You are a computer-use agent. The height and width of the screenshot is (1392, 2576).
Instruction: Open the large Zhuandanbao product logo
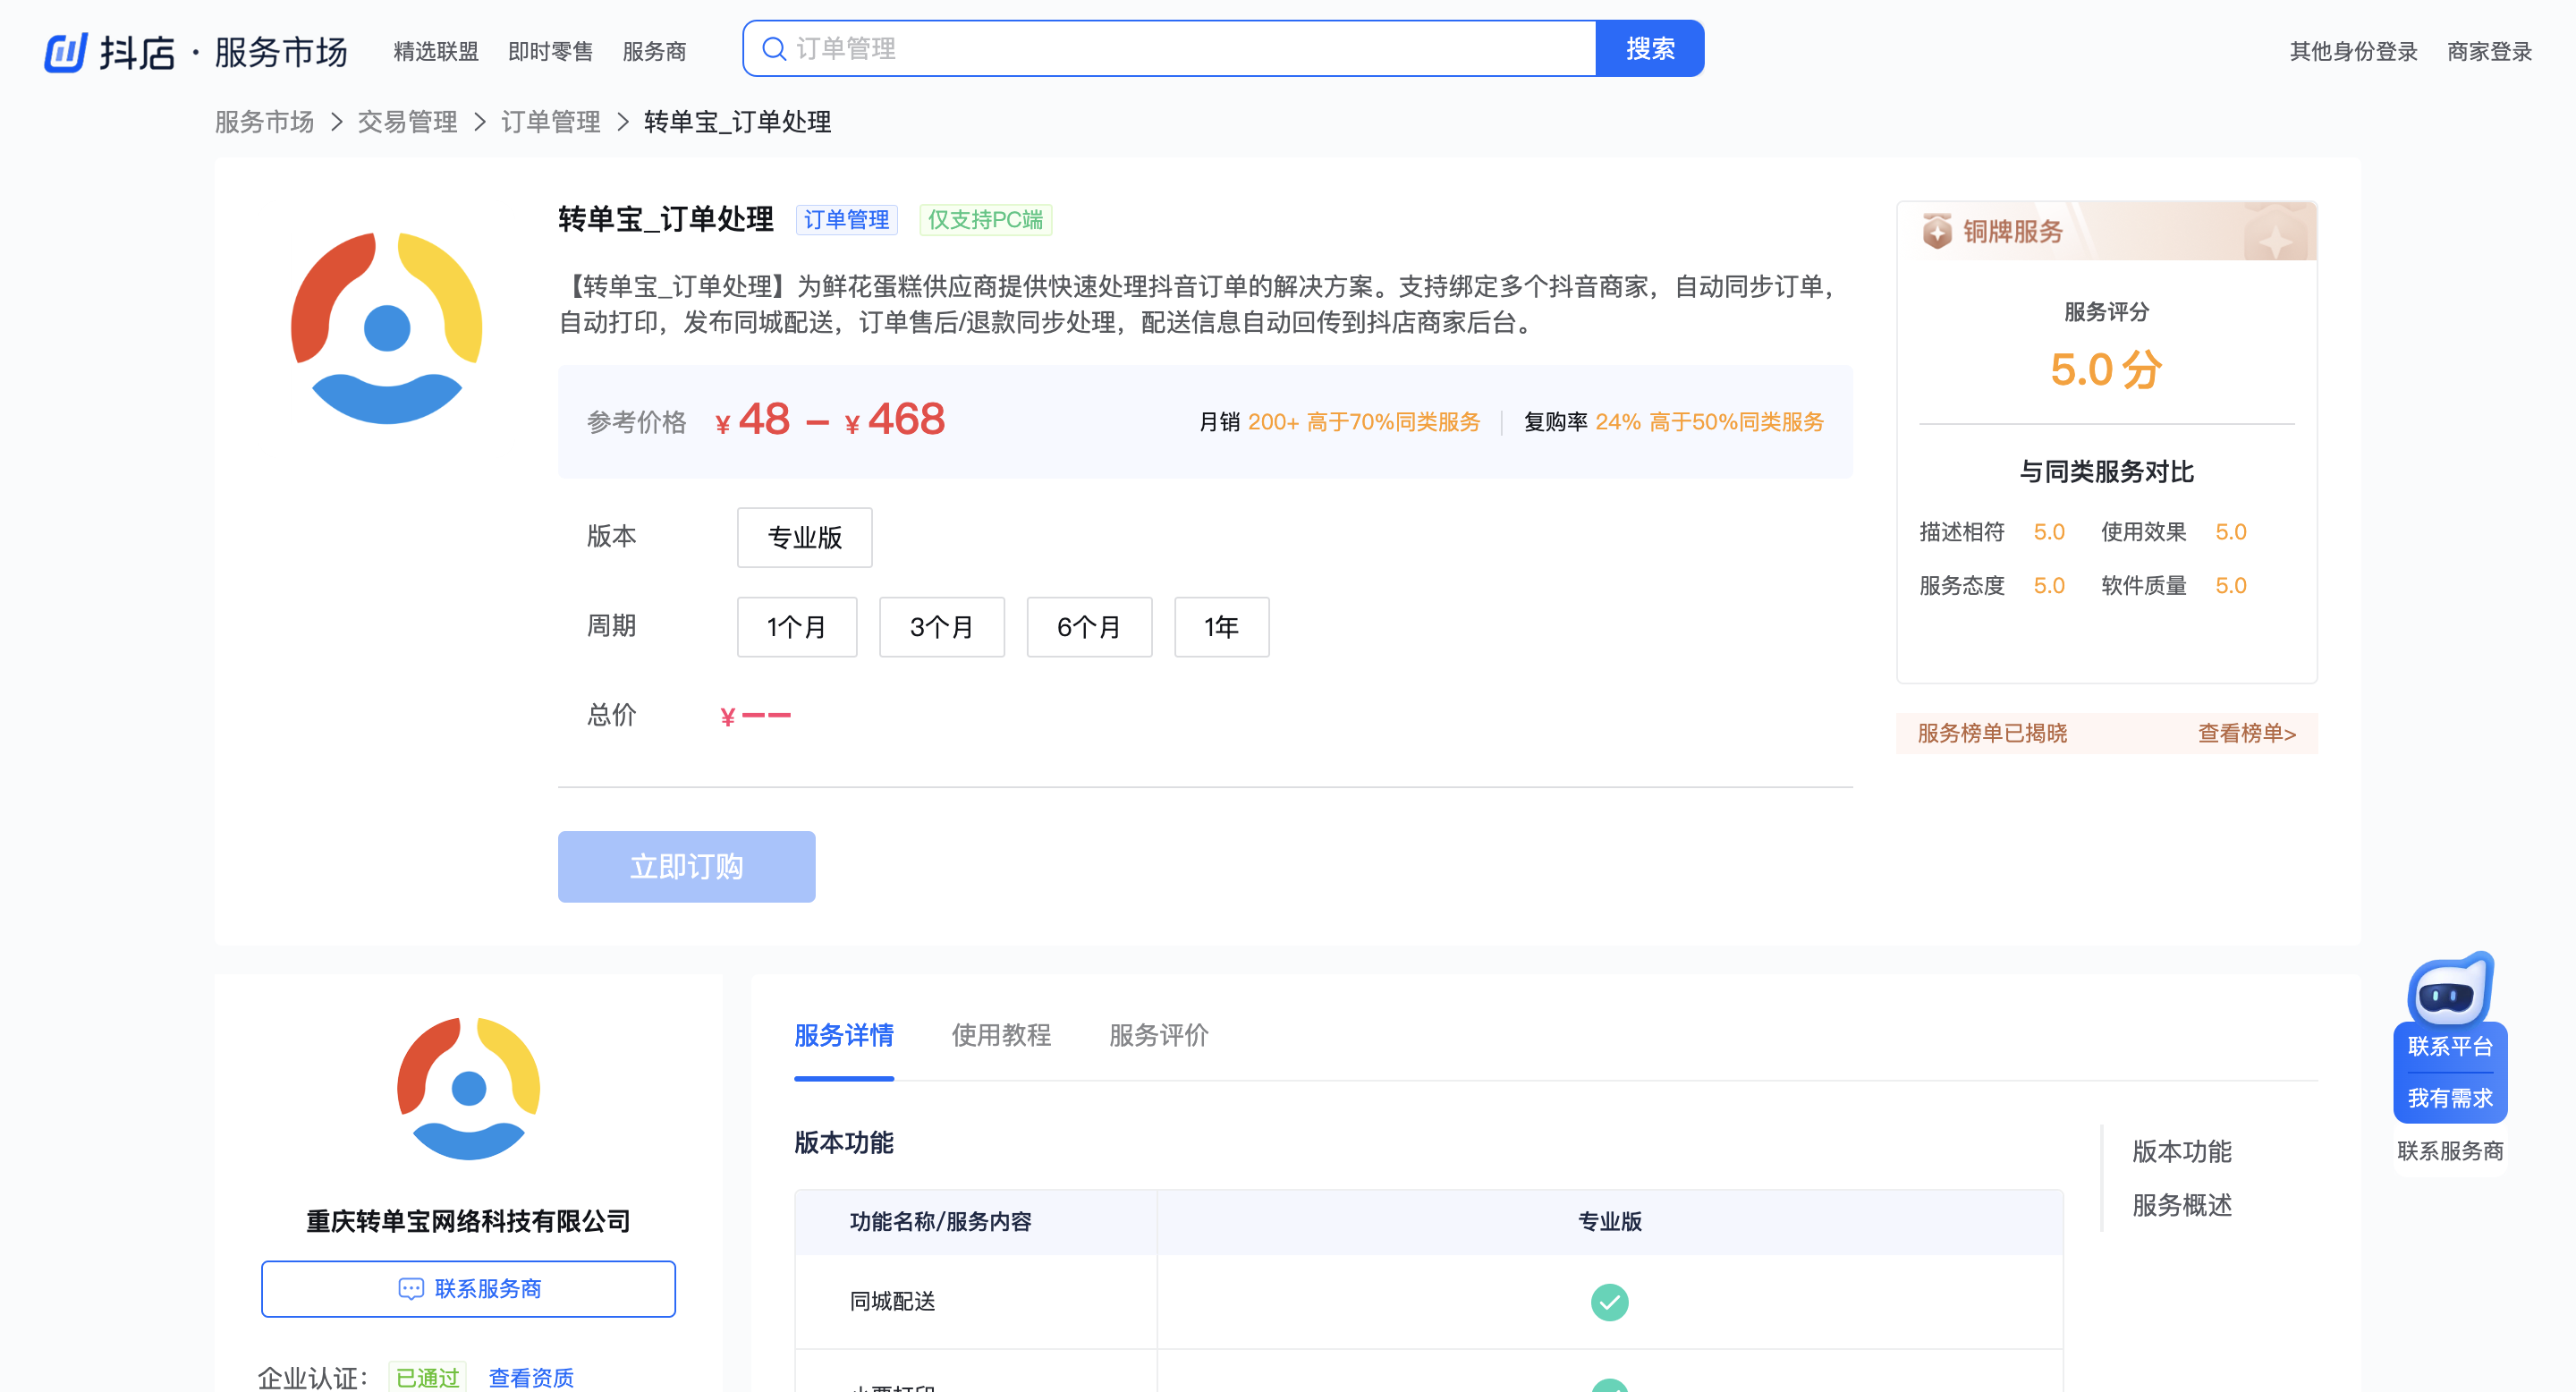[x=387, y=328]
